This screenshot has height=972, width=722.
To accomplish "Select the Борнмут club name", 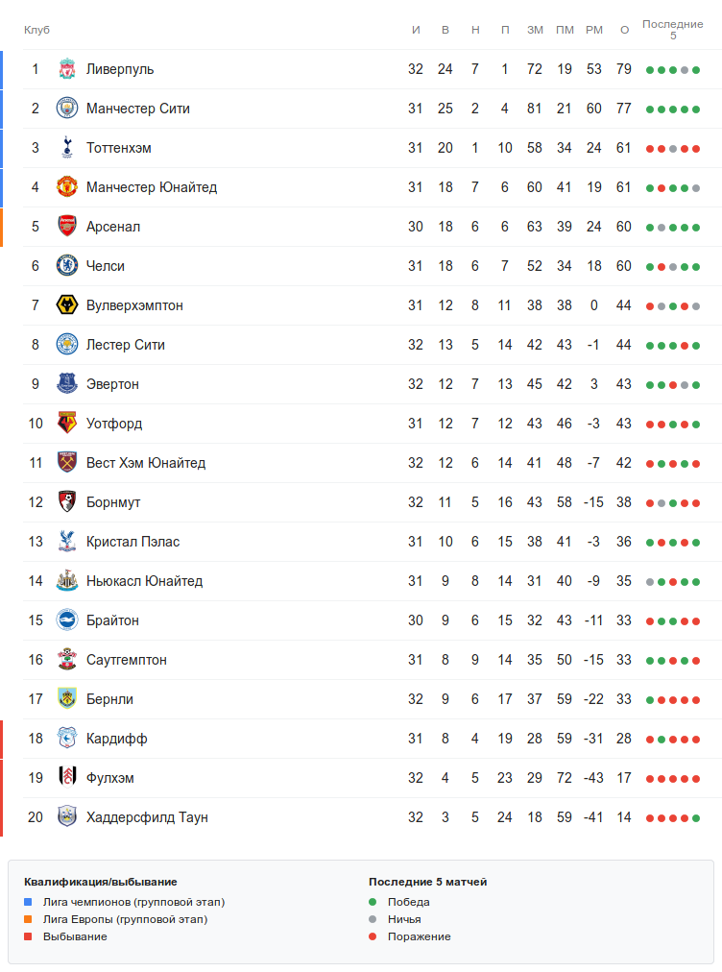I will (x=113, y=502).
